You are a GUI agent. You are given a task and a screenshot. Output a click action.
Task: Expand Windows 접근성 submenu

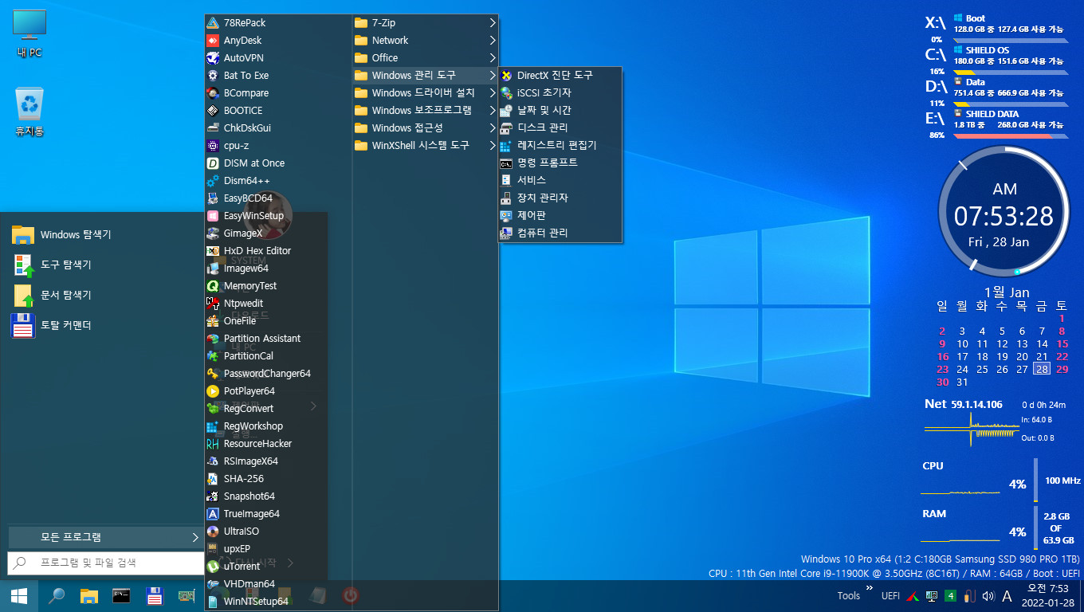[425, 127]
